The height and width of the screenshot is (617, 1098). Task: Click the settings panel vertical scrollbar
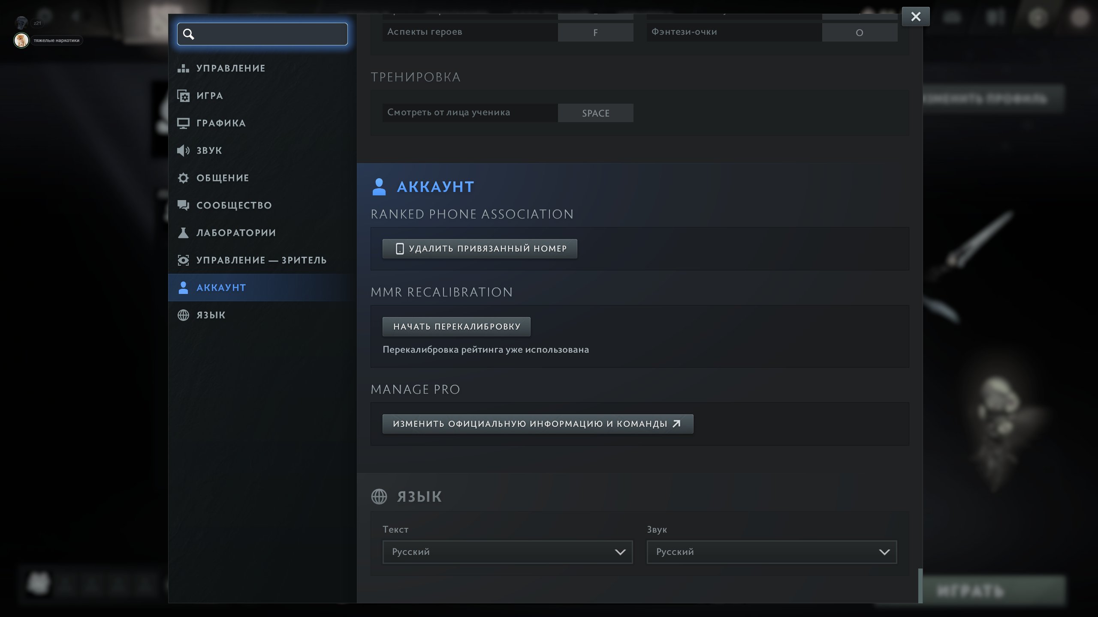(920, 585)
